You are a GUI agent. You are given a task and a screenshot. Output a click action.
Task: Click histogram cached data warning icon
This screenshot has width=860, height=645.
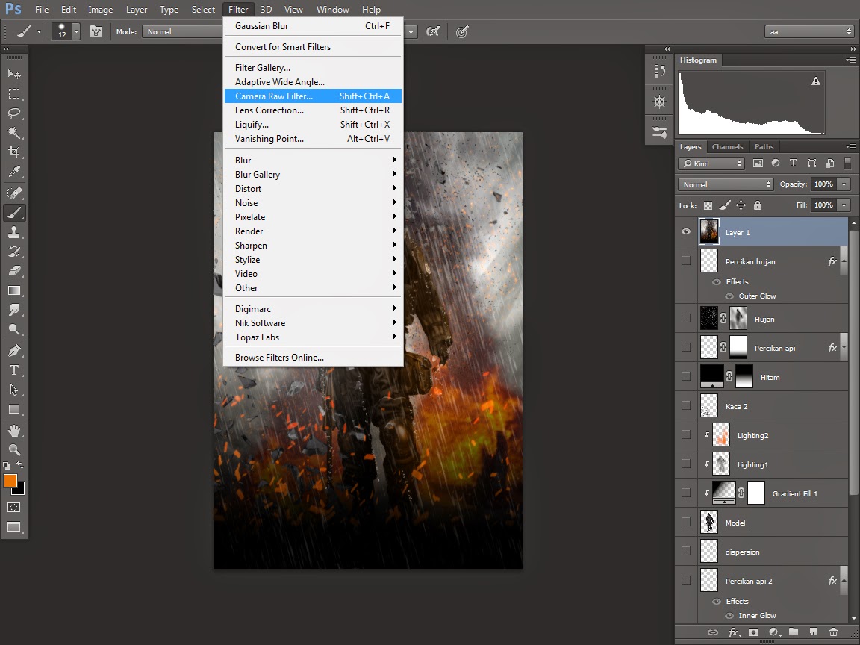click(x=816, y=81)
